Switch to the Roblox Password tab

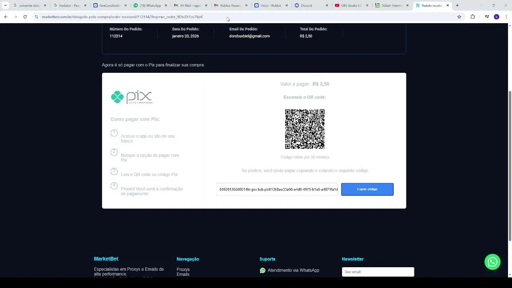231,6
